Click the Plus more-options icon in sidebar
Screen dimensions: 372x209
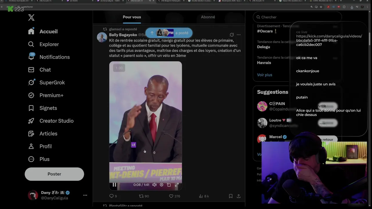(x=31, y=159)
